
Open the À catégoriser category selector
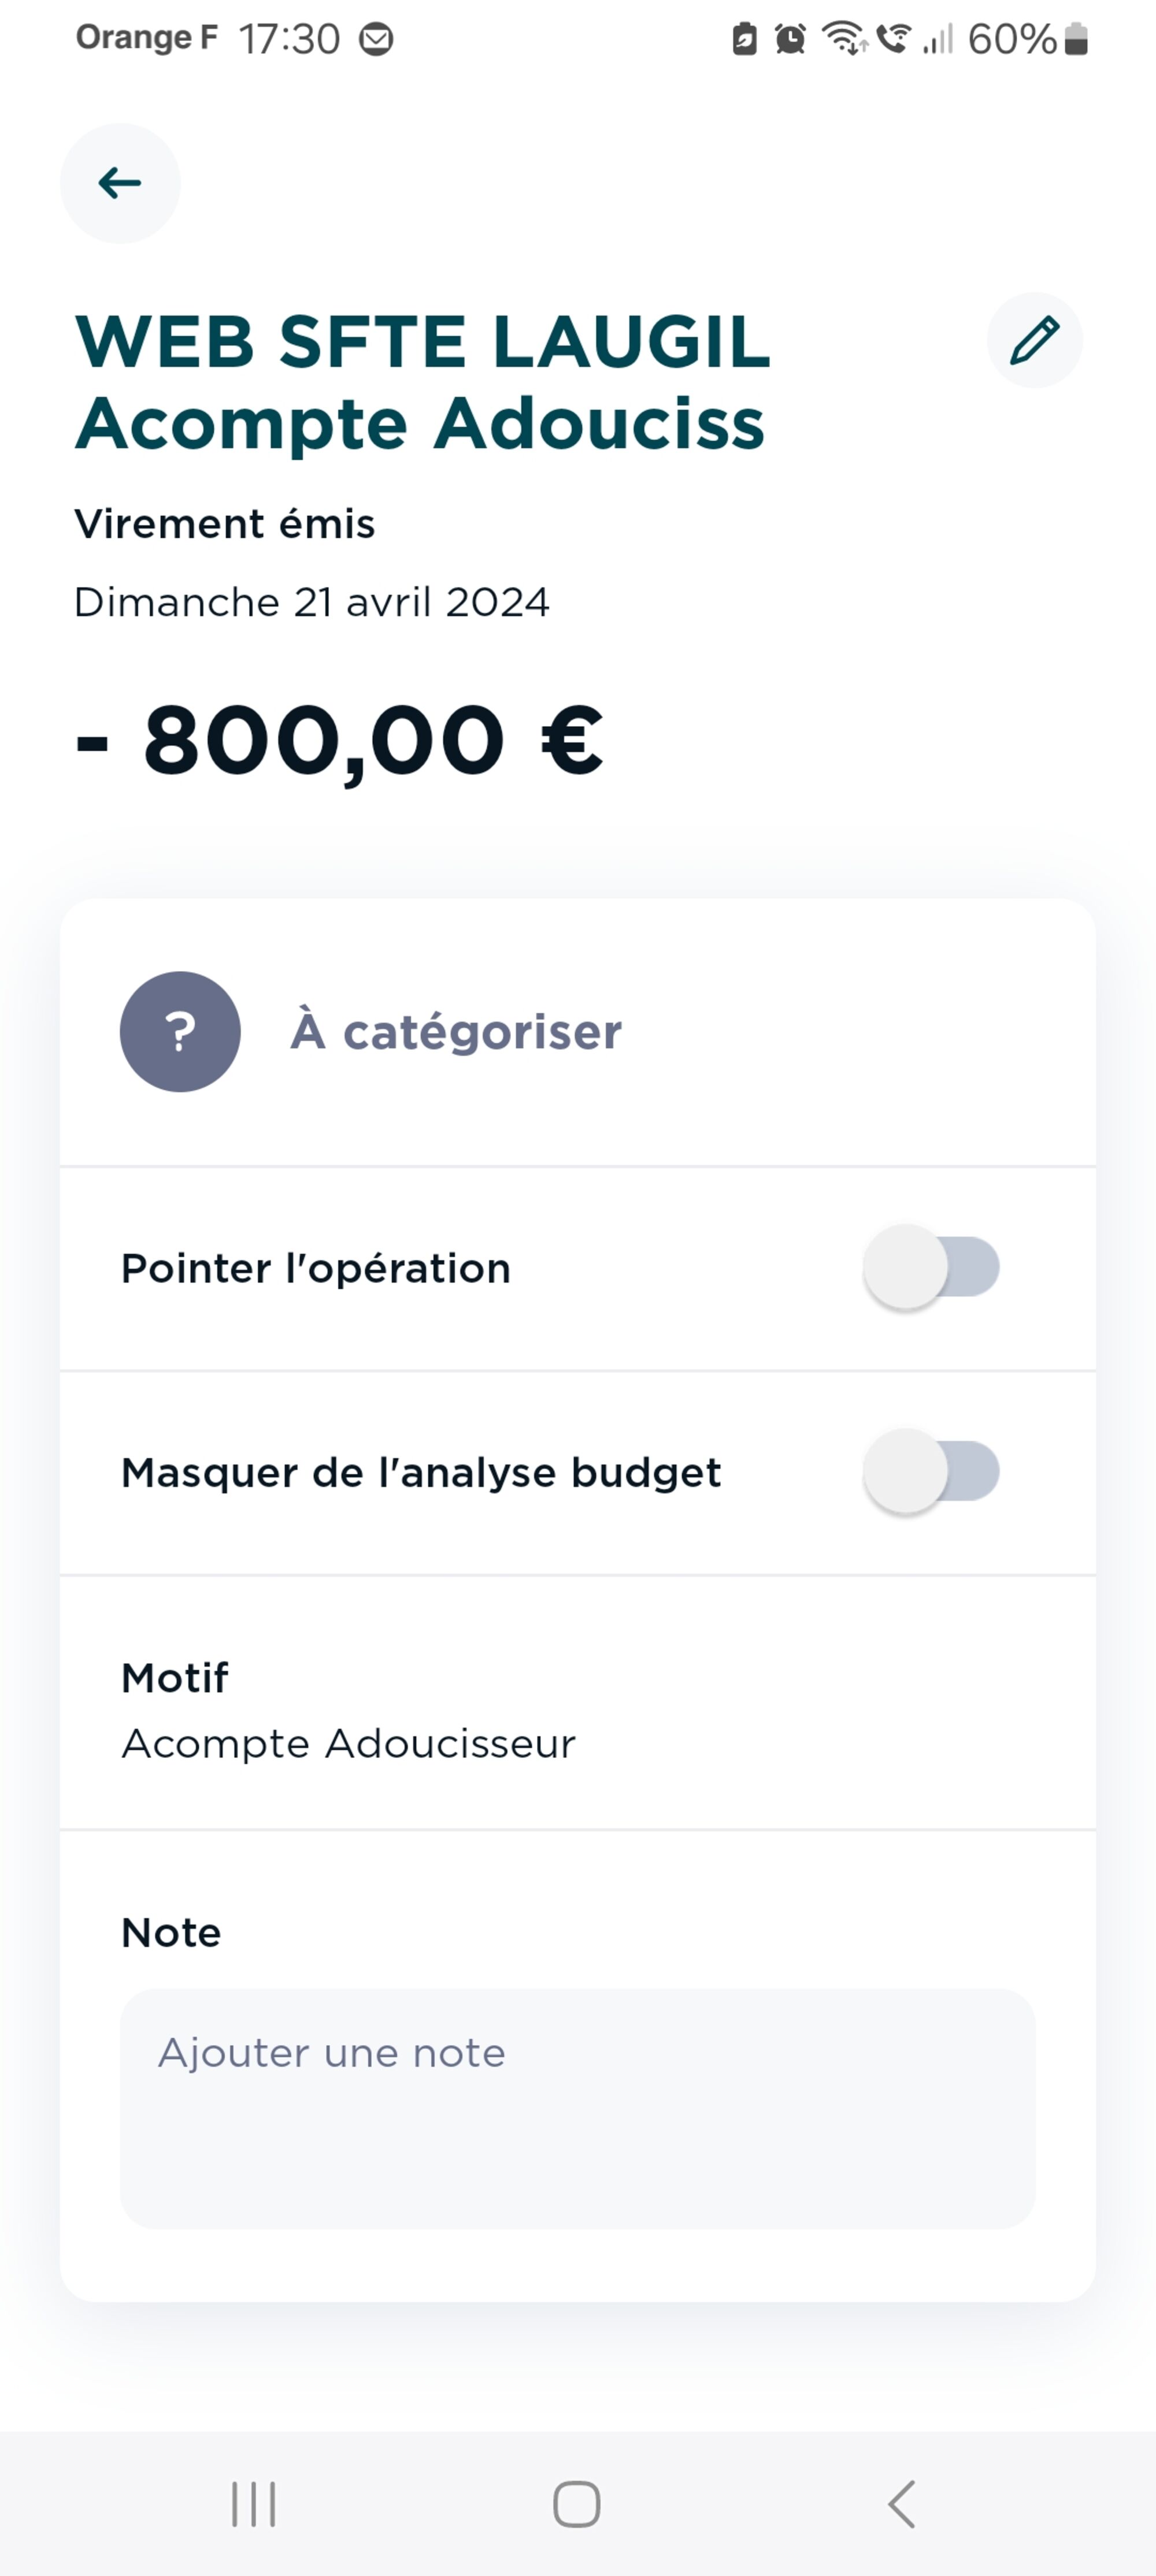457,1031
